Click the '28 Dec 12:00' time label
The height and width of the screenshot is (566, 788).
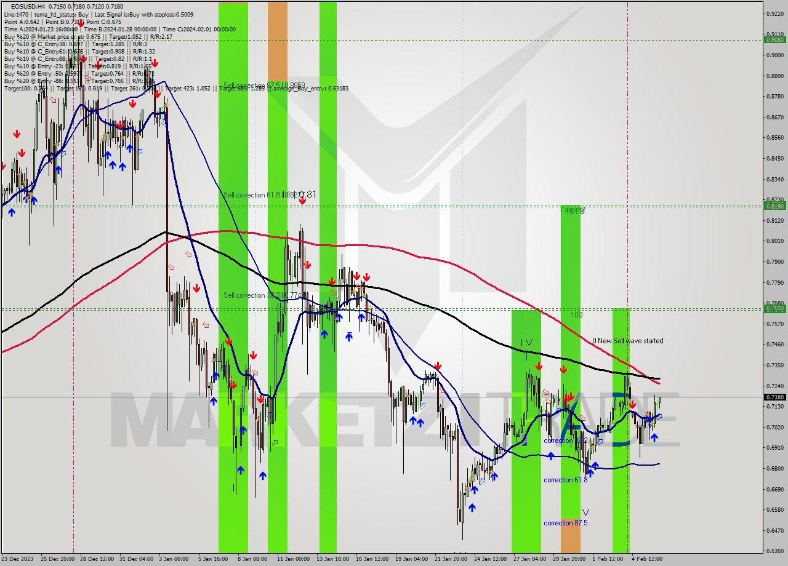point(98,559)
